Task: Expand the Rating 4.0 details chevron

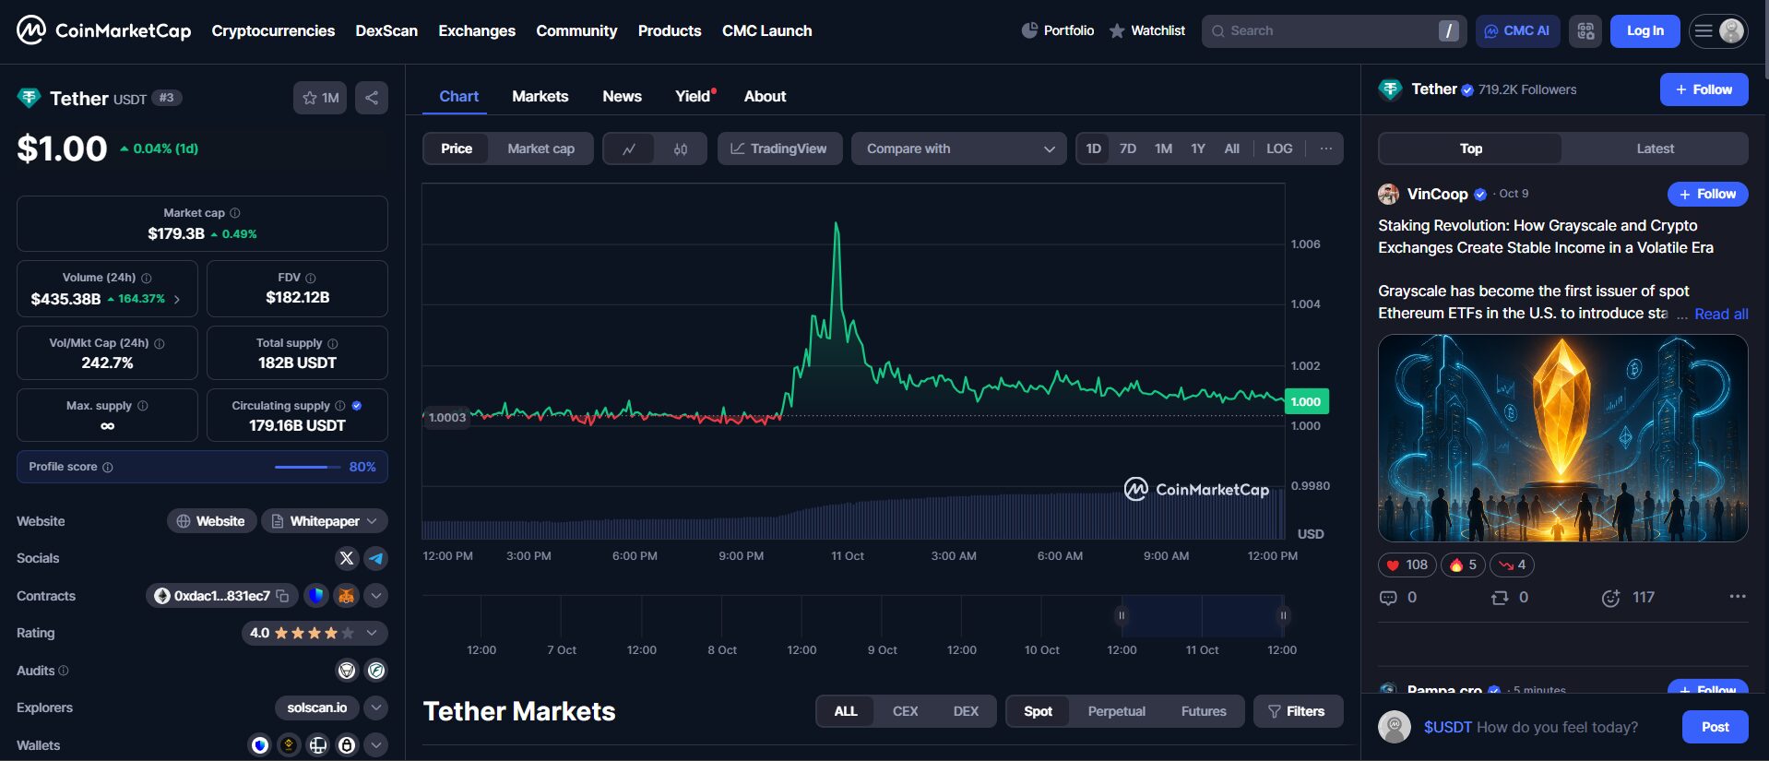Action: tap(372, 633)
